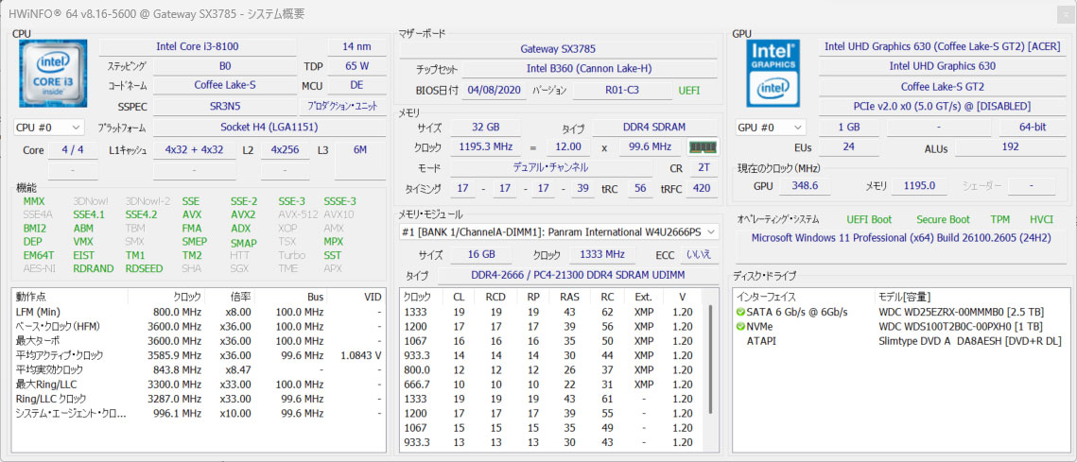Click the HVCI label

coord(1041,220)
